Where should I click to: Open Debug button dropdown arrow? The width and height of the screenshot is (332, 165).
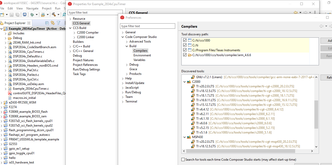tap(37, 15)
